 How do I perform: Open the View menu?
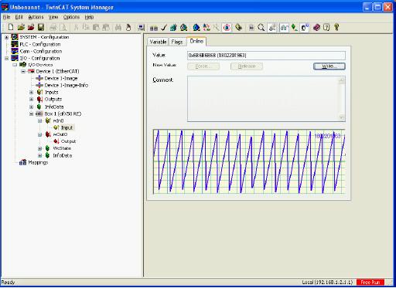tap(53, 17)
